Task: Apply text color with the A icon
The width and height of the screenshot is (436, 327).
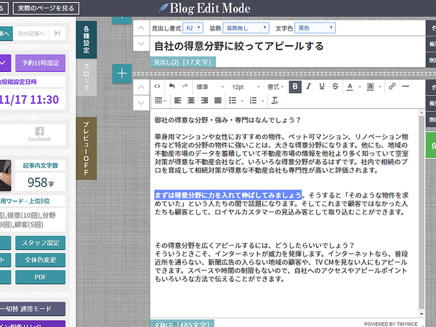Action: coord(350,86)
